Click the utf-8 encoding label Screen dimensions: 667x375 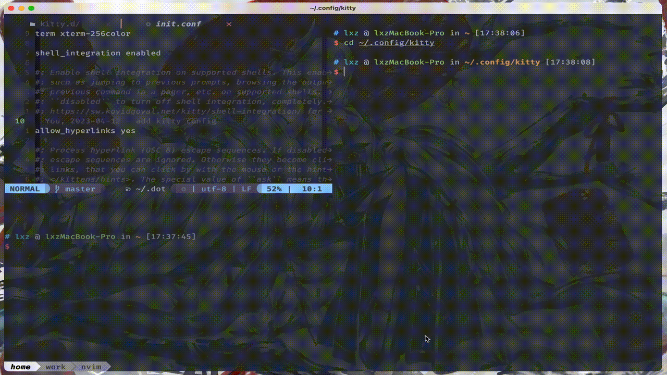(x=214, y=189)
